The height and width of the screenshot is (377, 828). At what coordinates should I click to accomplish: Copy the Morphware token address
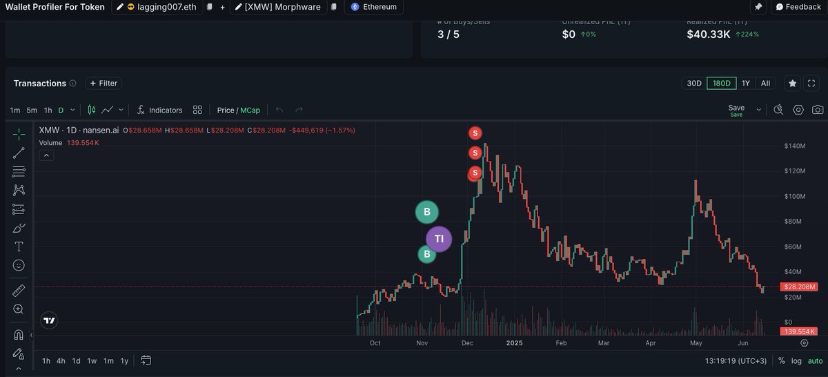[333, 6]
